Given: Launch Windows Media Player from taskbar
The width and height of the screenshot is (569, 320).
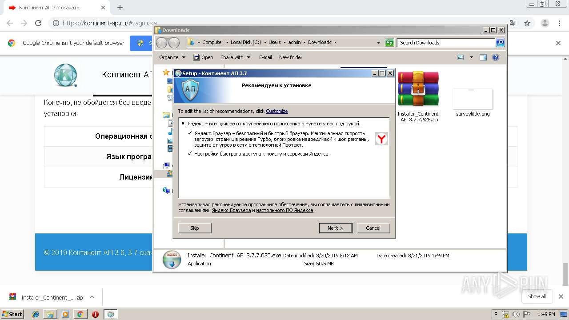Looking at the screenshot, I should tap(65, 314).
